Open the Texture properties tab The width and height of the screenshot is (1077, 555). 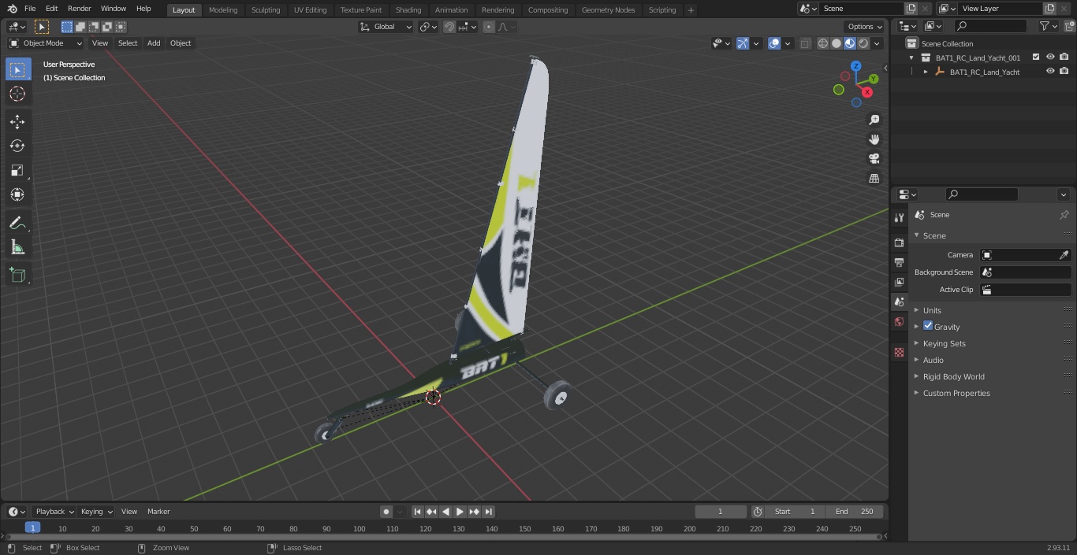[x=899, y=352]
